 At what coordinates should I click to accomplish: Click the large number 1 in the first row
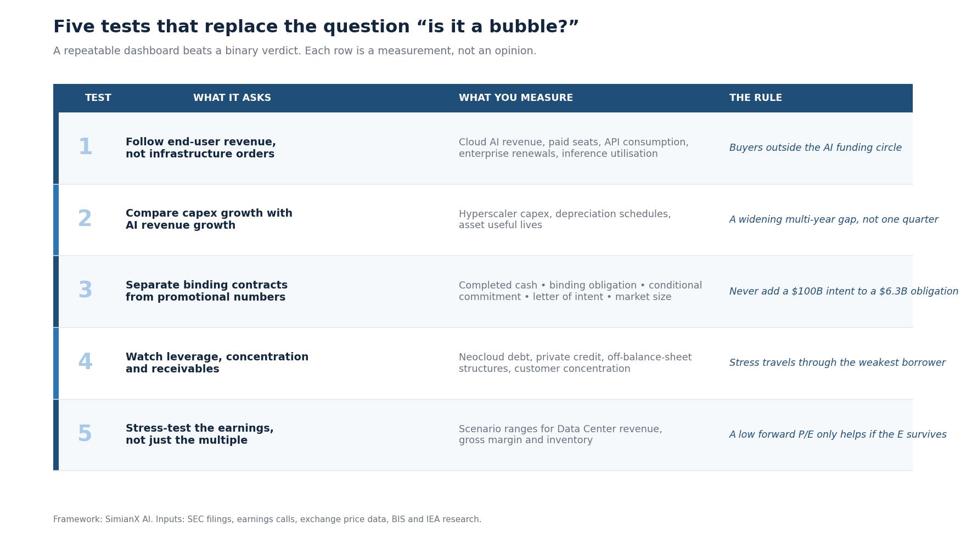tap(85, 148)
